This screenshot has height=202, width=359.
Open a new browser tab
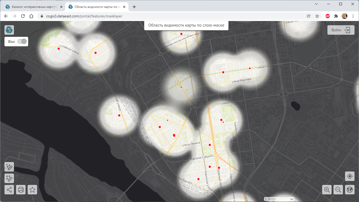click(x=134, y=7)
